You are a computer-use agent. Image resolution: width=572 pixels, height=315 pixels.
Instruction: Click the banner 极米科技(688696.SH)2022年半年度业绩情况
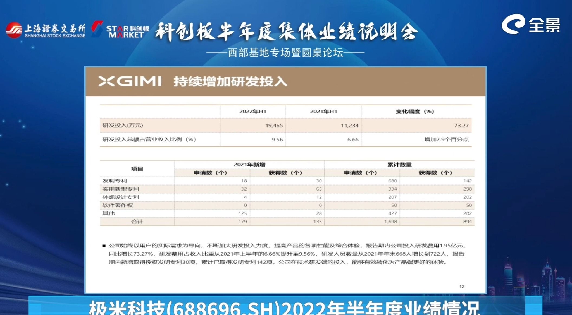[284, 308]
